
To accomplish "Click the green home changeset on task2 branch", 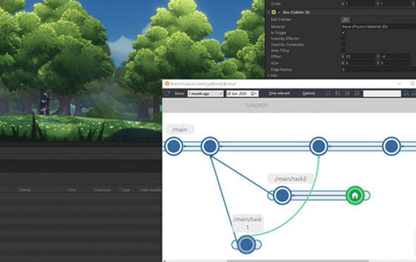I will click(x=355, y=196).
